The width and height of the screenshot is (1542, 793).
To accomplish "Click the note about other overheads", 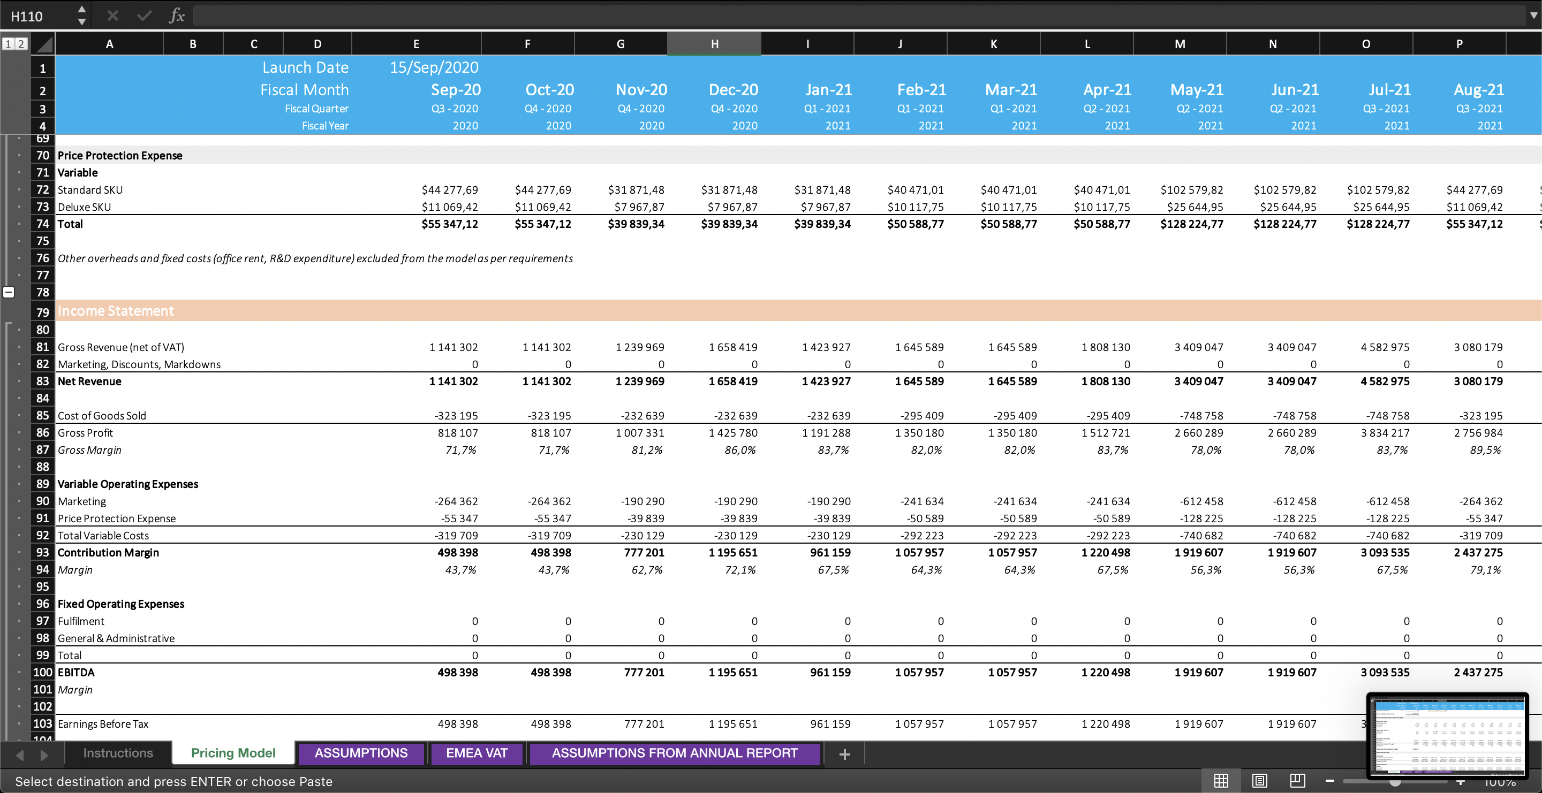I will coord(315,258).
